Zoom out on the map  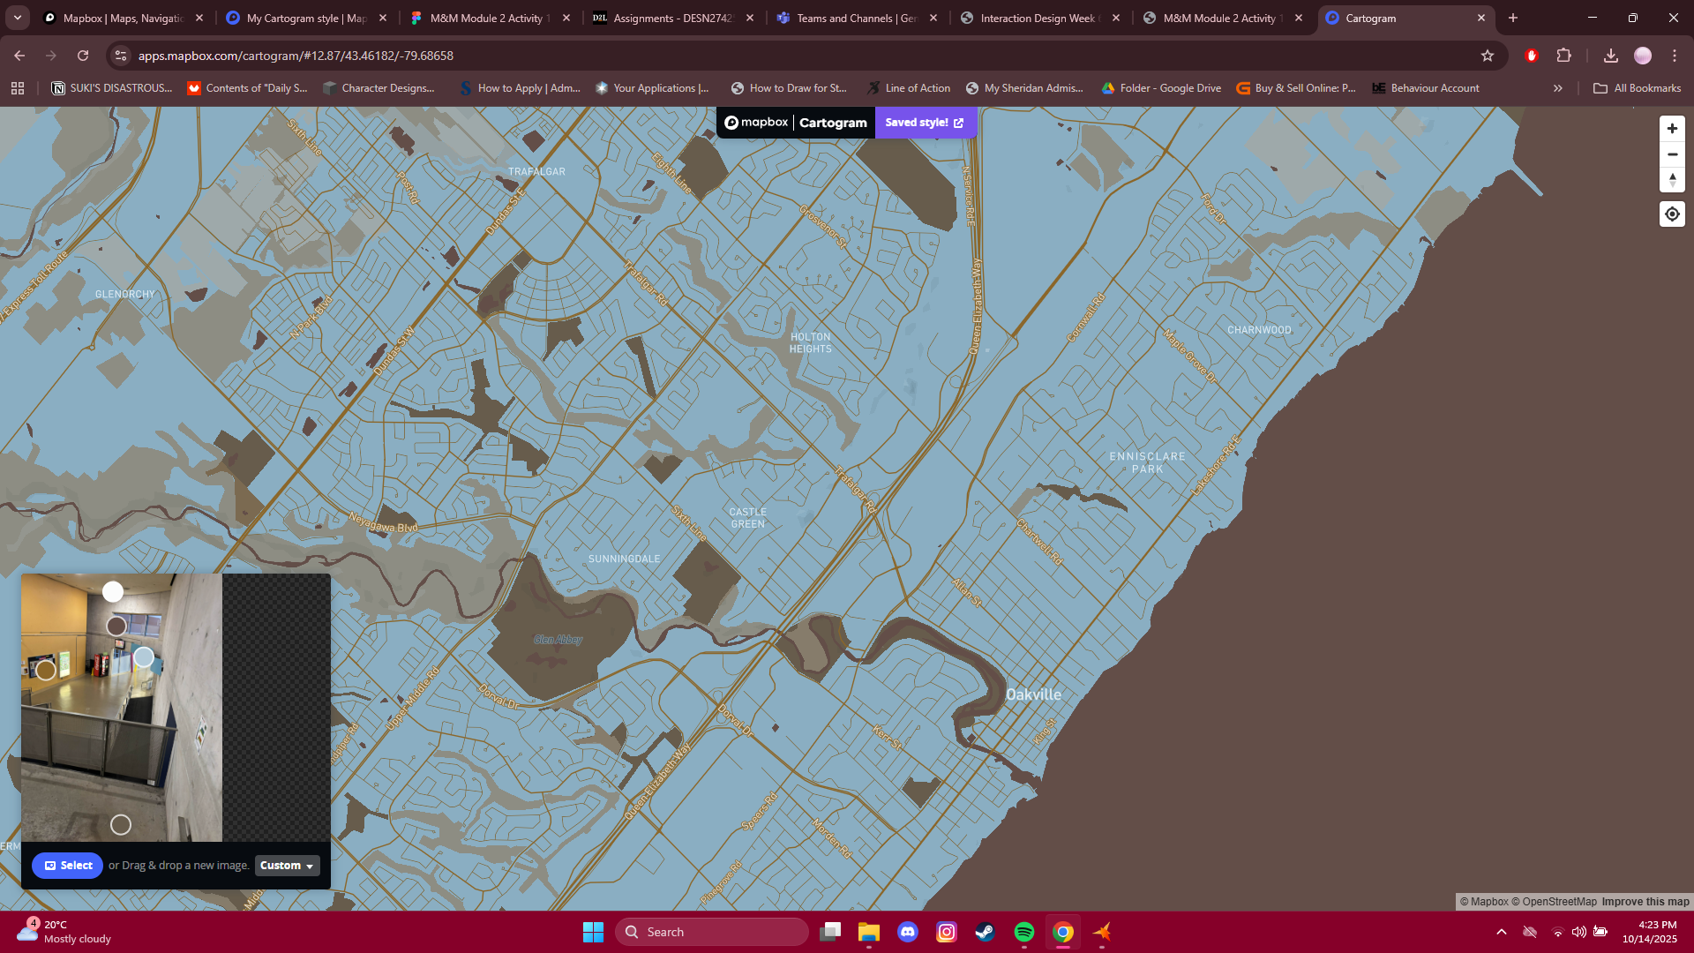tap(1672, 154)
